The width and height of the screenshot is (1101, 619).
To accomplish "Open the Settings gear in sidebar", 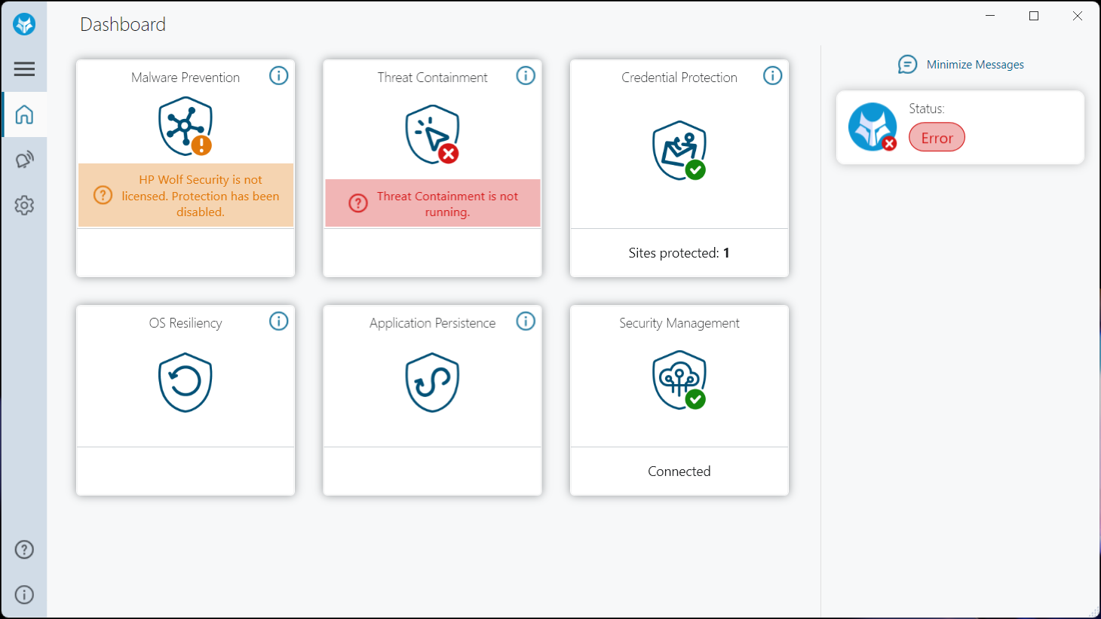I will tap(24, 205).
